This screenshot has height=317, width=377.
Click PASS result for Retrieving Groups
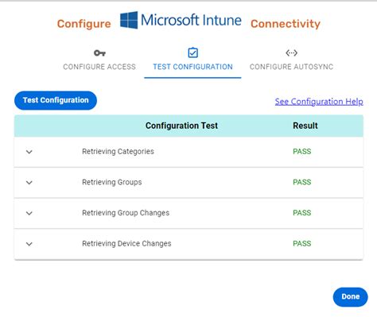(302, 182)
